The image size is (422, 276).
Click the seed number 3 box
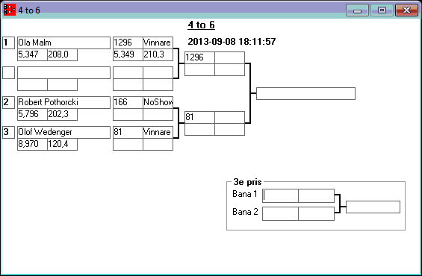9,132
